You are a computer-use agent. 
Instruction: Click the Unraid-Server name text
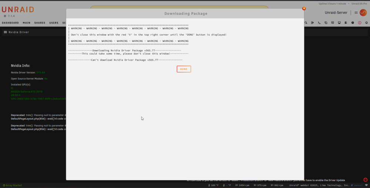pos(336,13)
